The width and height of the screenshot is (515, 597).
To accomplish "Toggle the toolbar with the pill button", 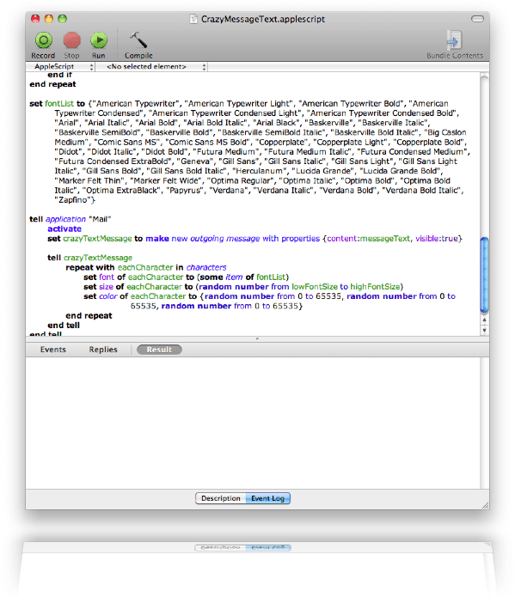I will click(477, 19).
